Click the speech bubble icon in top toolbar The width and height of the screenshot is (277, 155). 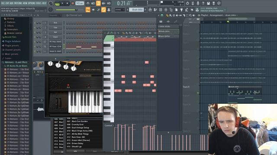(x=219, y=3)
